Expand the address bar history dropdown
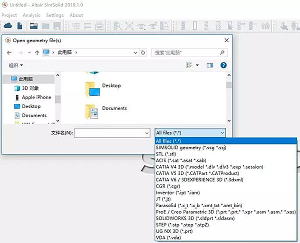 [x=135, y=52]
